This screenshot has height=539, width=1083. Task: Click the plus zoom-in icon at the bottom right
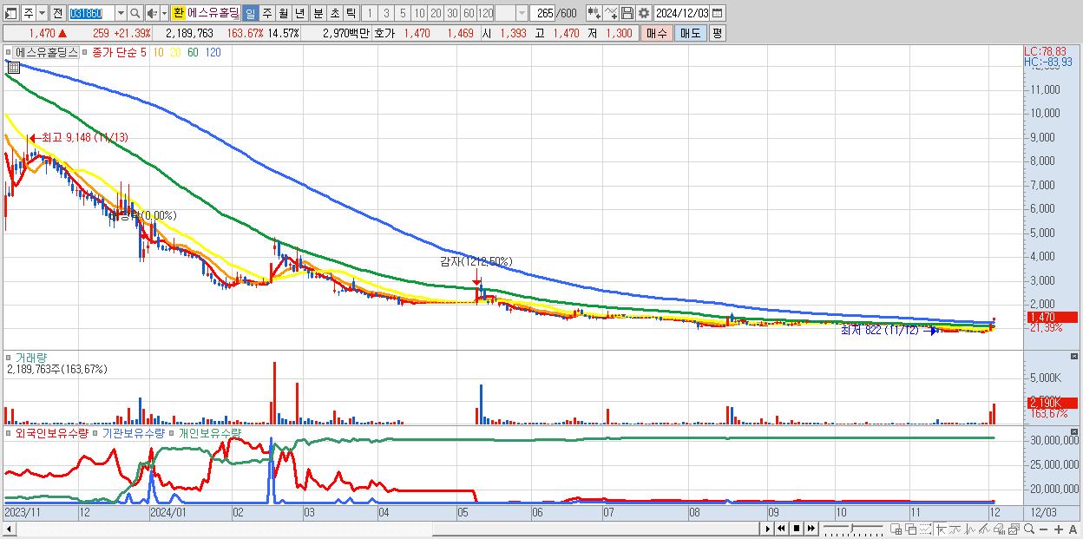(x=1059, y=529)
